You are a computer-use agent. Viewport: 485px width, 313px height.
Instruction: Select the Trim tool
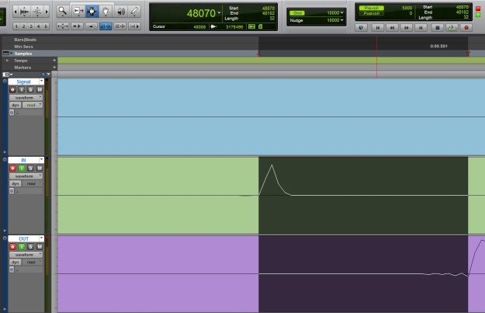(x=78, y=12)
